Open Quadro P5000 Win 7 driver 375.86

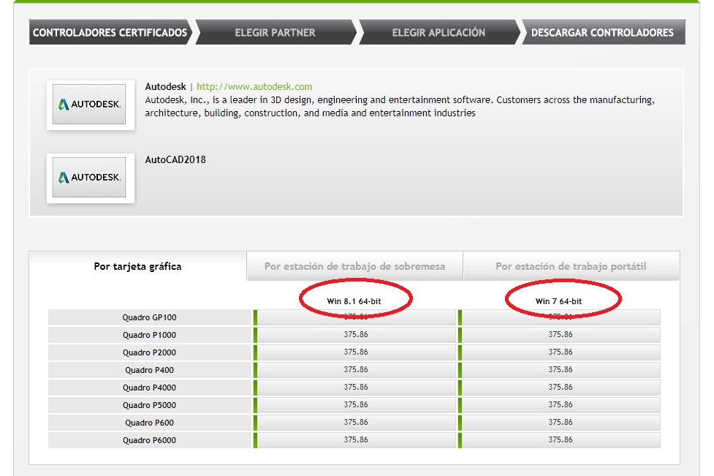(560, 405)
